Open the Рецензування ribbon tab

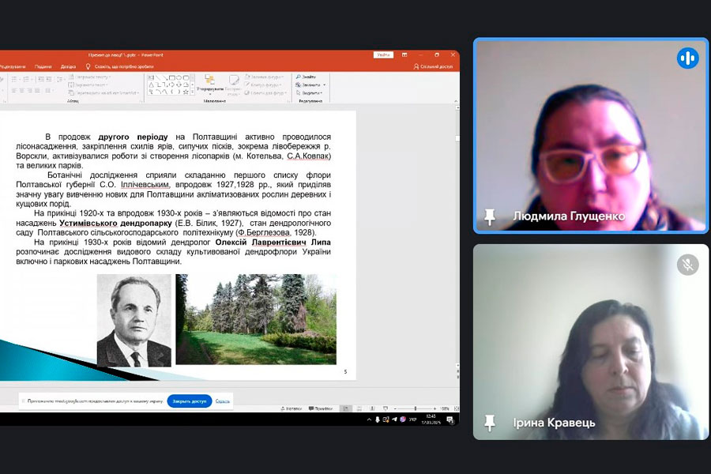click(x=13, y=66)
